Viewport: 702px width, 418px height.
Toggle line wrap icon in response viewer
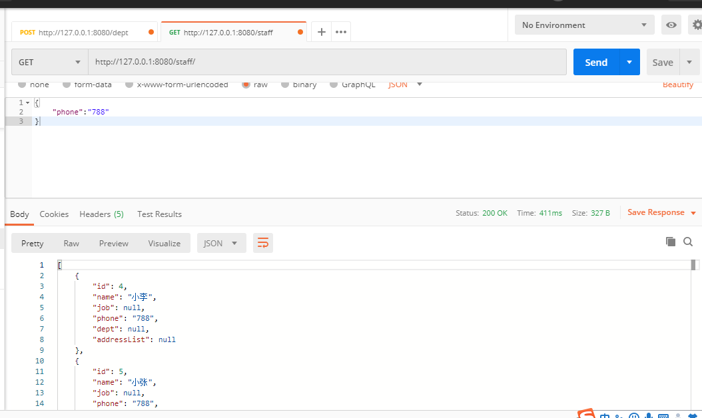tap(263, 243)
